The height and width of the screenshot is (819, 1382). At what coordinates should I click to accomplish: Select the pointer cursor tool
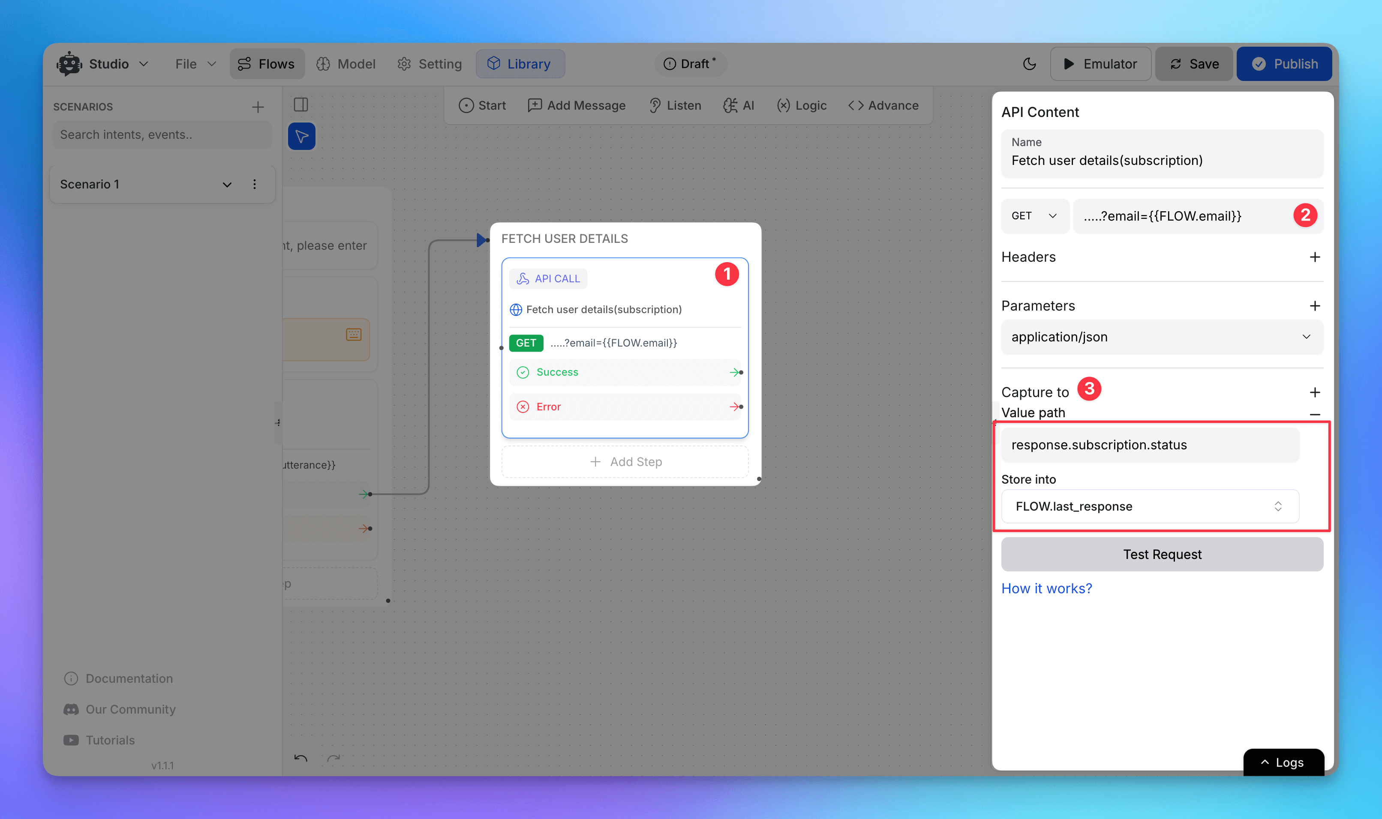(301, 136)
